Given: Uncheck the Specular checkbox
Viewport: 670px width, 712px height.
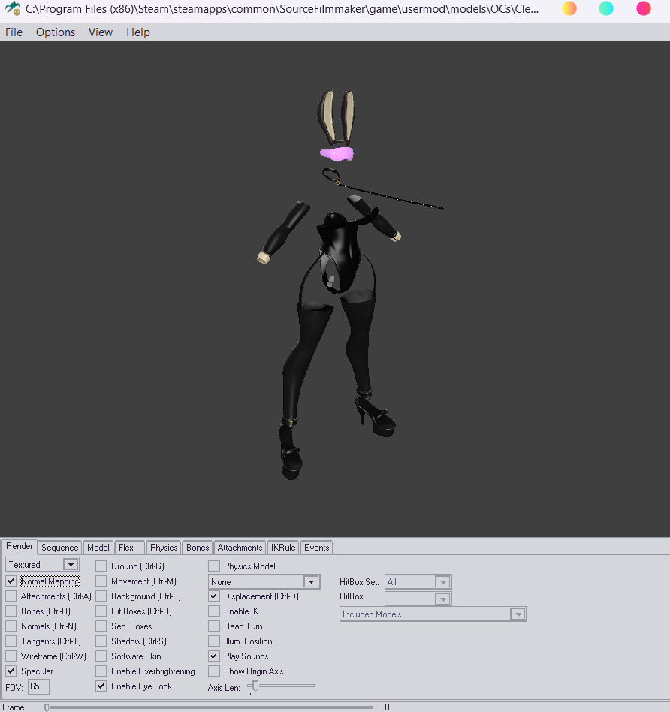Looking at the screenshot, I should [x=11, y=671].
